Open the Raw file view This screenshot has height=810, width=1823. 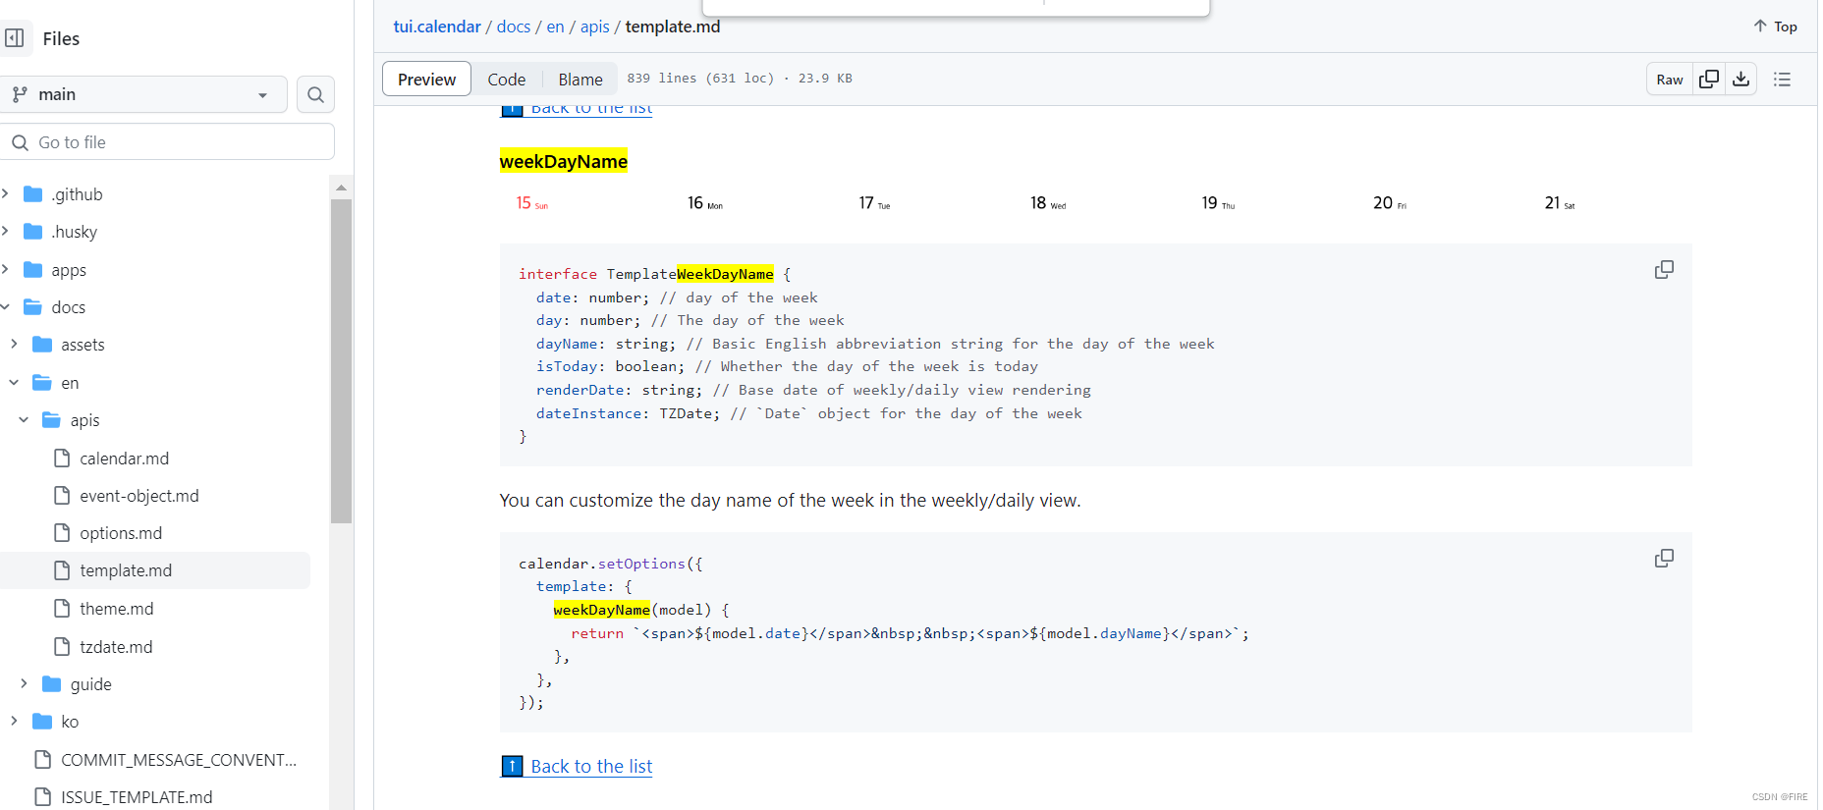tap(1670, 80)
